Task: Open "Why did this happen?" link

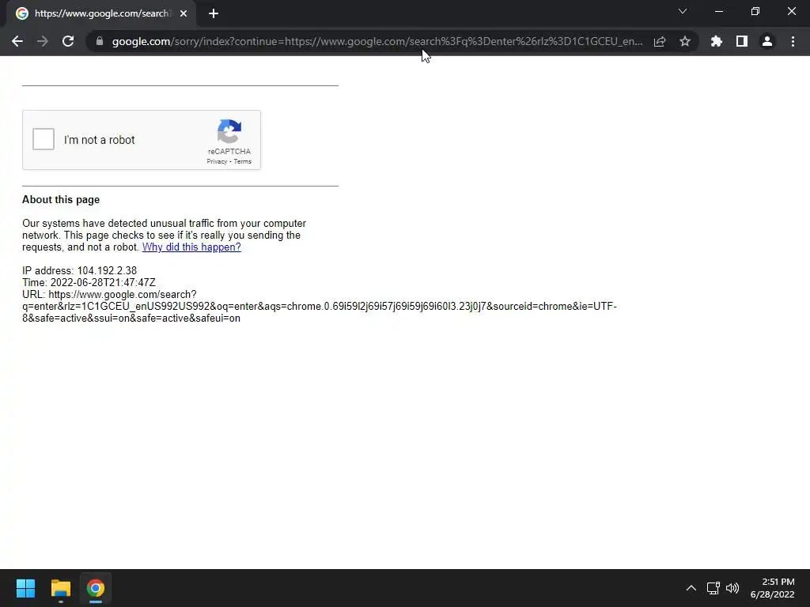Action: coord(191,247)
